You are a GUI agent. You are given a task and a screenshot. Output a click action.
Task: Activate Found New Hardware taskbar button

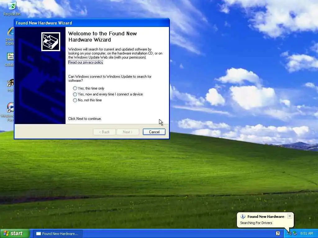[x=57, y=234]
